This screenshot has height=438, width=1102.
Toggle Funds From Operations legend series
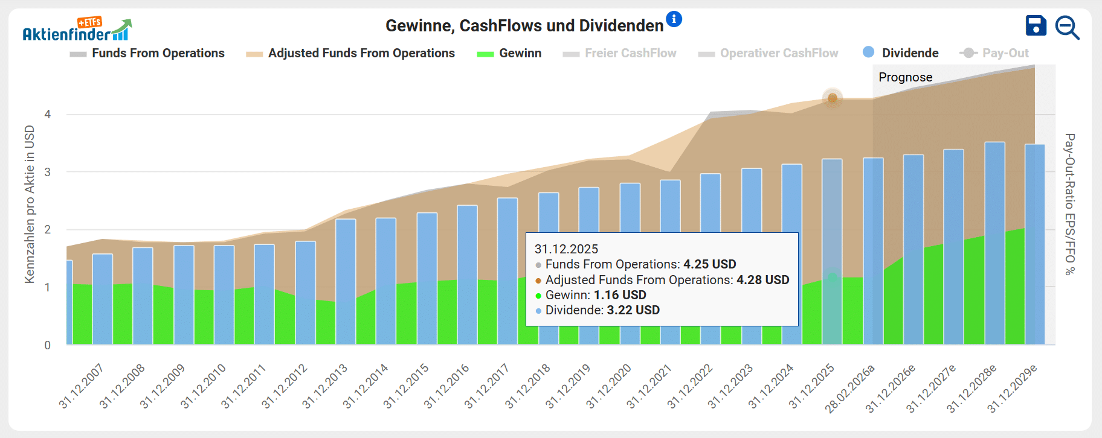(158, 53)
